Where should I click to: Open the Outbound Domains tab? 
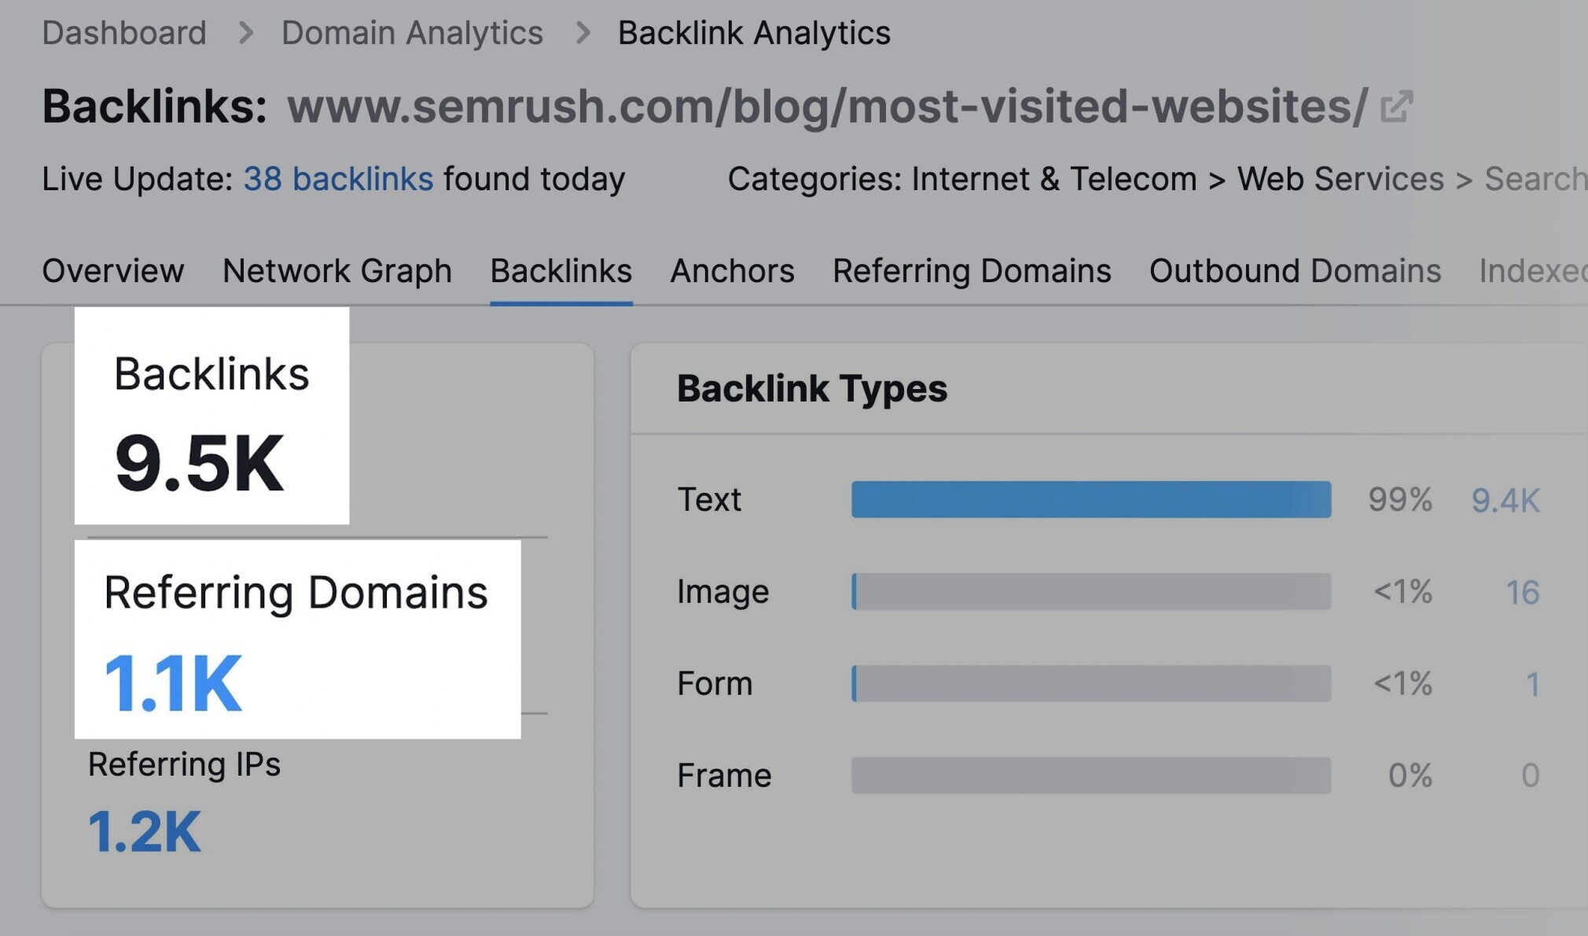pos(1295,271)
